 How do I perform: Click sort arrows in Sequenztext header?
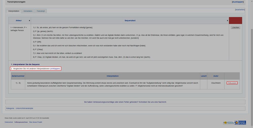227,20
